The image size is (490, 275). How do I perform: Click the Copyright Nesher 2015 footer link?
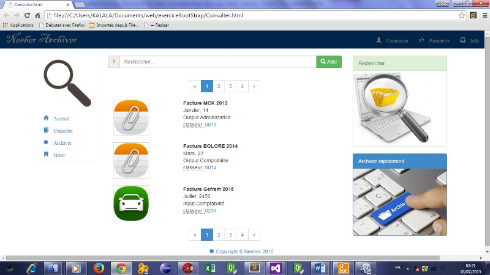tap(241, 252)
